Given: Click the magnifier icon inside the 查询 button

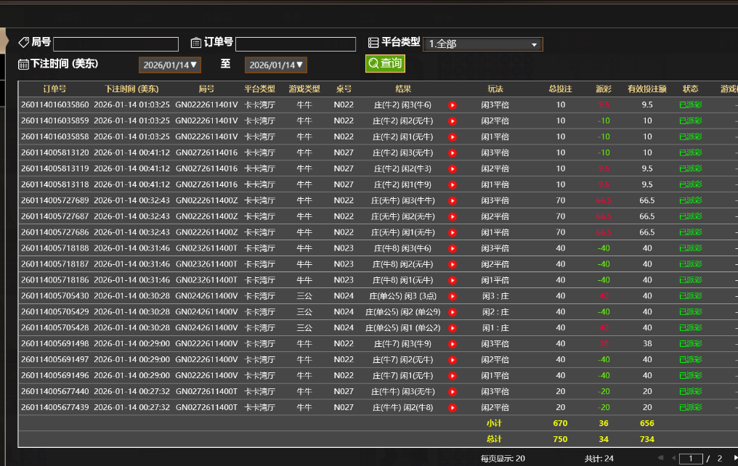Looking at the screenshot, I should 373,64.
